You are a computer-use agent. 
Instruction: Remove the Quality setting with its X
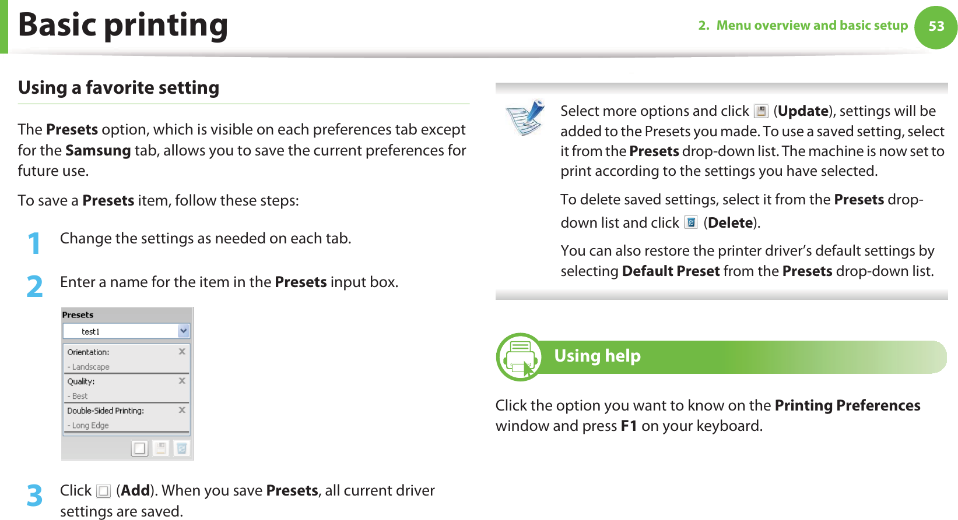click(182, 381)
